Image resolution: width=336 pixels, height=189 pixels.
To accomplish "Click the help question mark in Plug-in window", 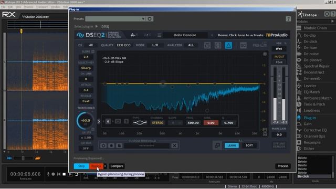I will [x=288, y=19].
